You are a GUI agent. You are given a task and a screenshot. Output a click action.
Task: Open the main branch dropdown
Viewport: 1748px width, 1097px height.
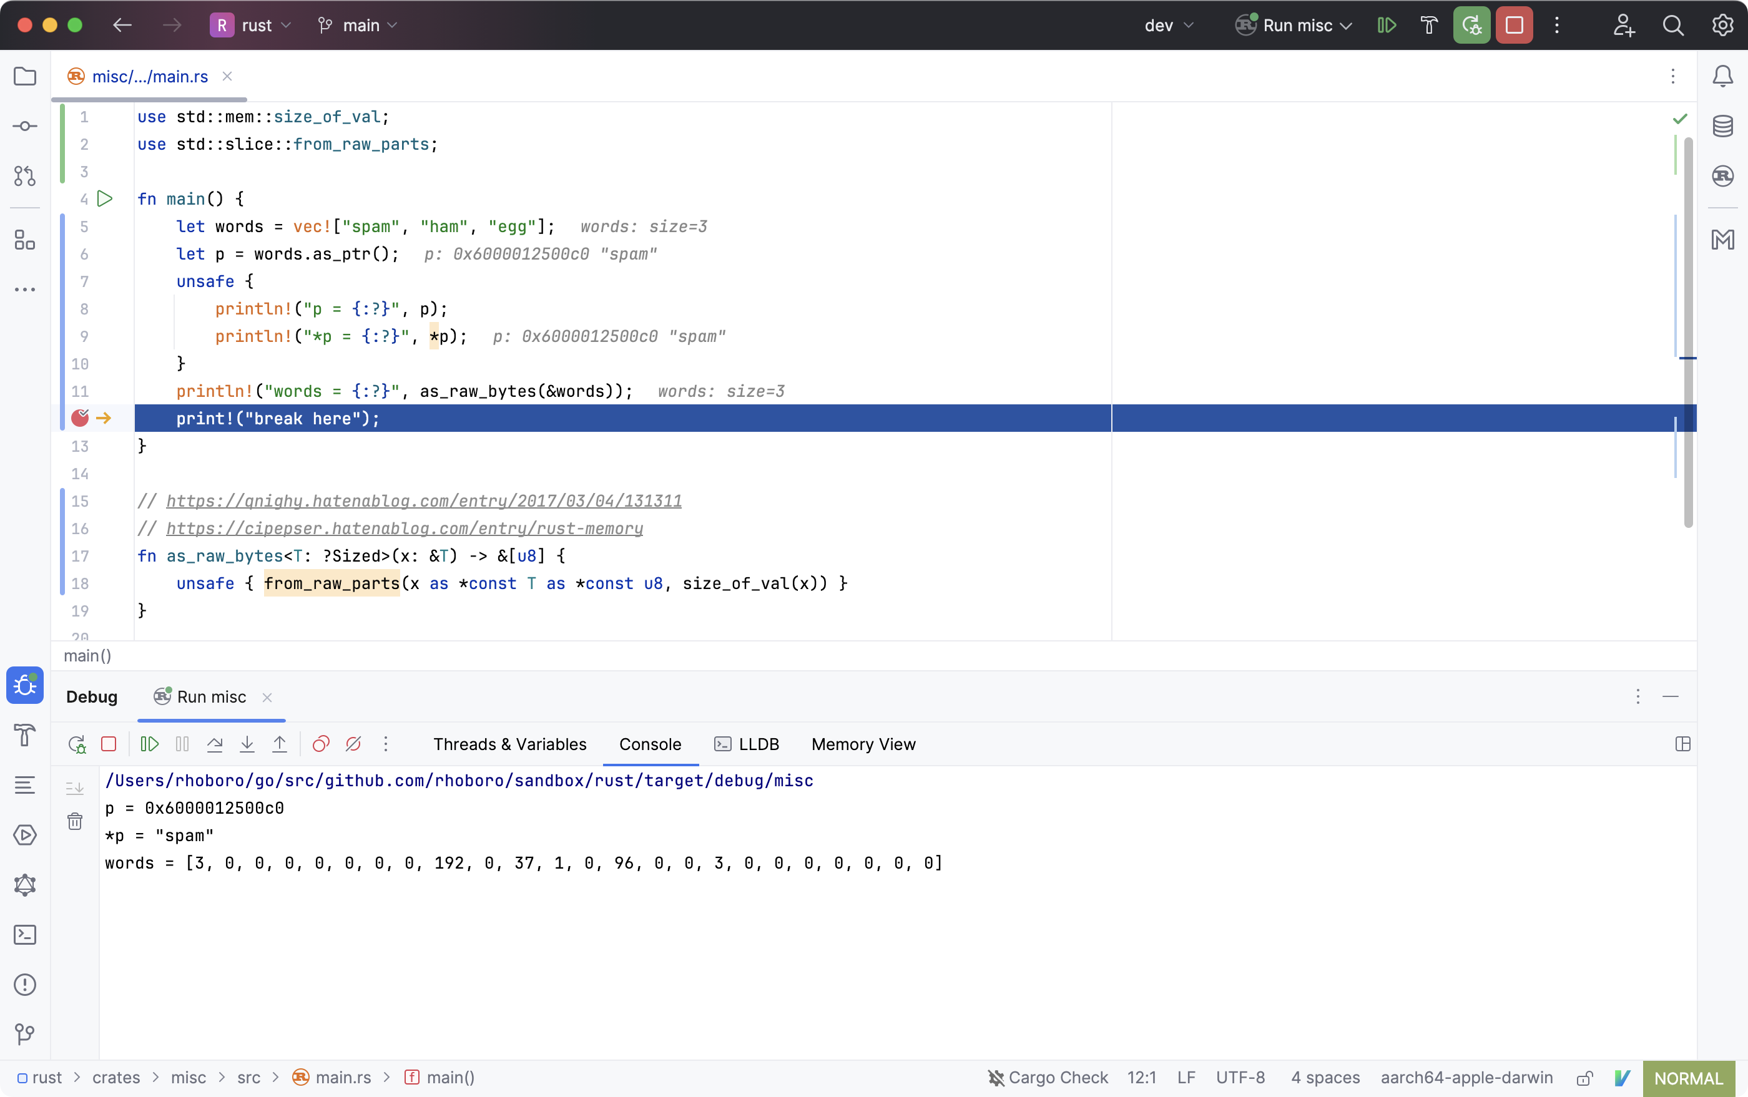pos(357,26)
